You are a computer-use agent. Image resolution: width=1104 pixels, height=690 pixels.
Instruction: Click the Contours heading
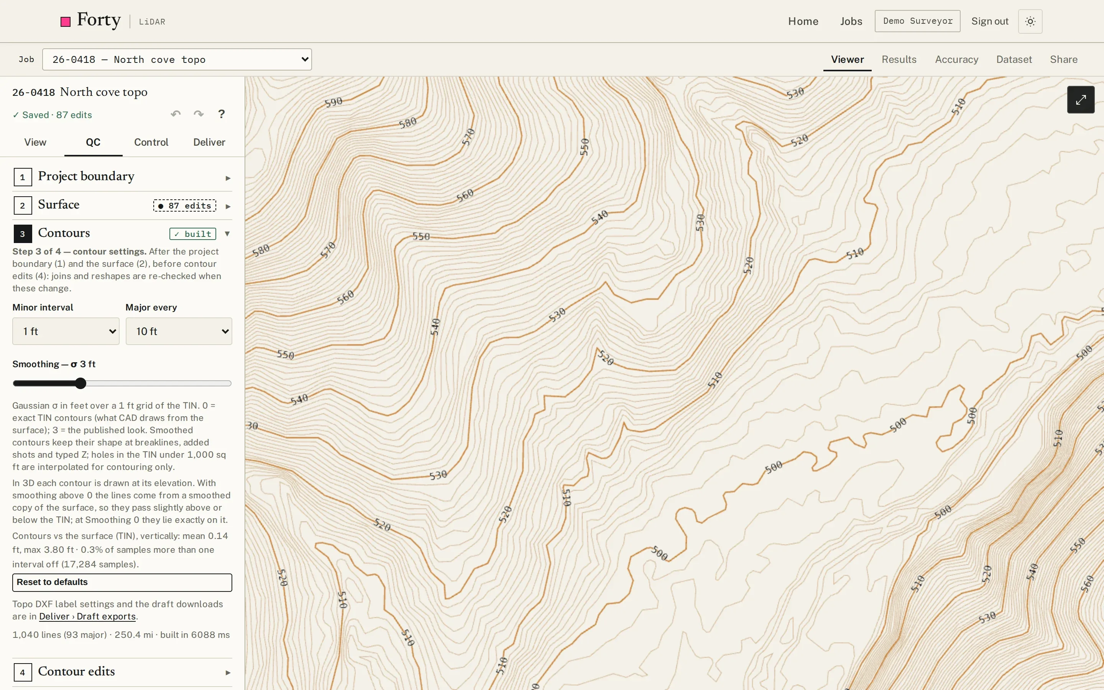pyautogui.click(x=64, y=233)
